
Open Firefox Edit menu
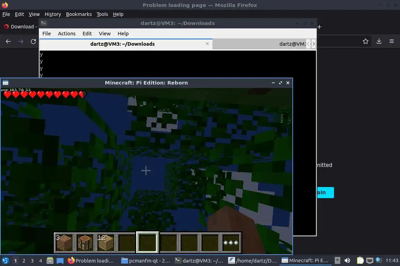pos(19,14)
